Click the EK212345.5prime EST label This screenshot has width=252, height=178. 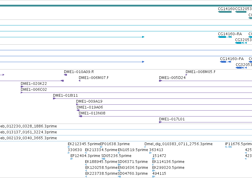84,144
